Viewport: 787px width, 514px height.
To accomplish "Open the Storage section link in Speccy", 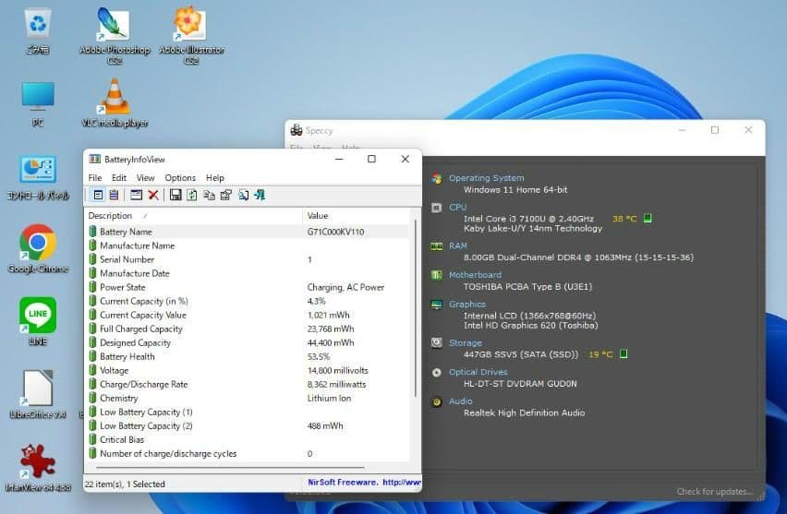I will click(x=465, y=343).
